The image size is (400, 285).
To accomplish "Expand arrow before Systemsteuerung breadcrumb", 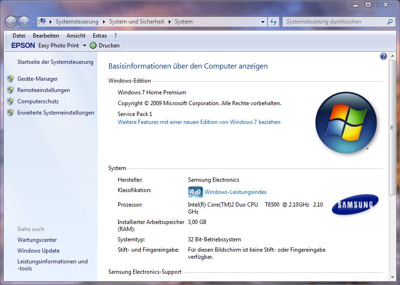I will tap(51, 22).
